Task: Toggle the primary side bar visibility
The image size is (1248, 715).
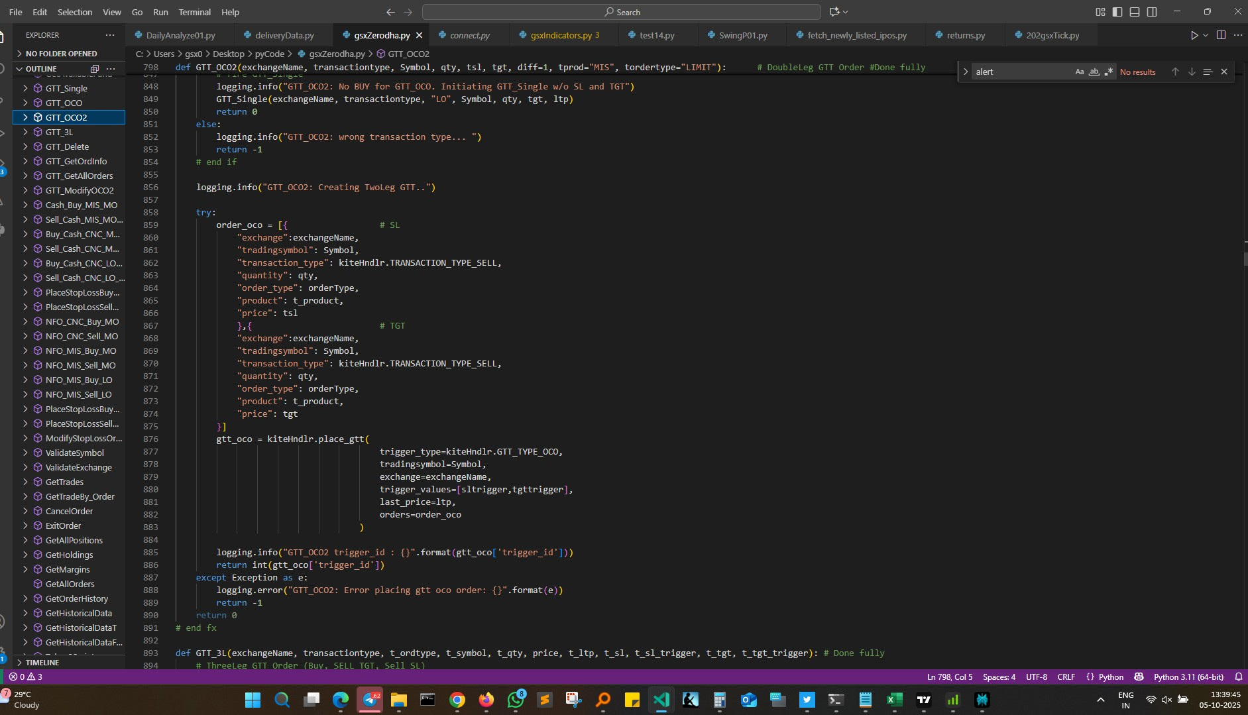Action: tap(1117, 12)
